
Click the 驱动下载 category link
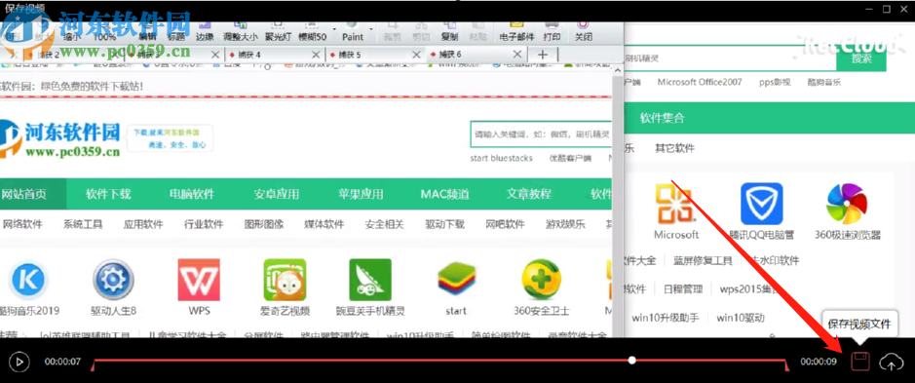(x=444, y=224)
